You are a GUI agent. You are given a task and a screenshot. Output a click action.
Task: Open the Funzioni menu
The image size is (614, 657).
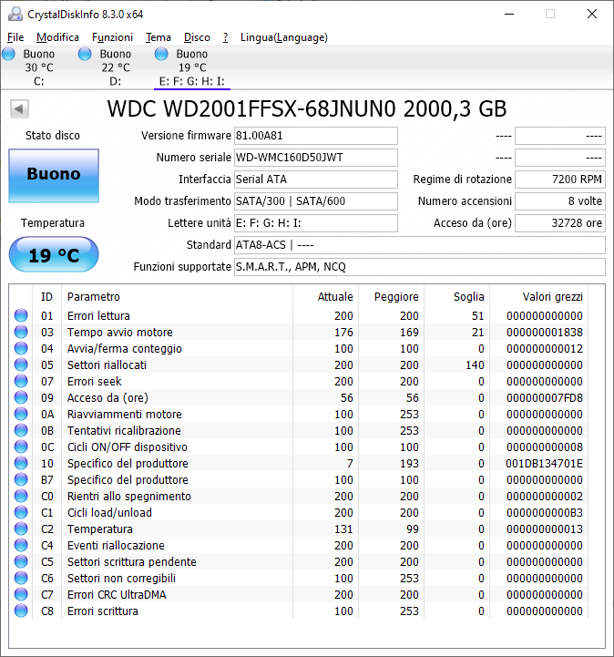click(112, 37)
